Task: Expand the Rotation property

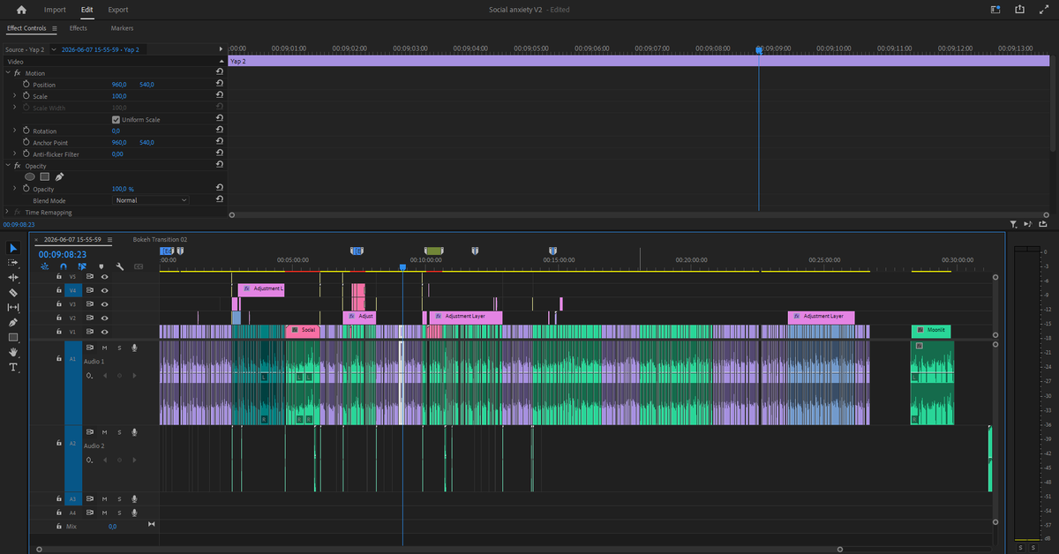Action: click(15, 131)
